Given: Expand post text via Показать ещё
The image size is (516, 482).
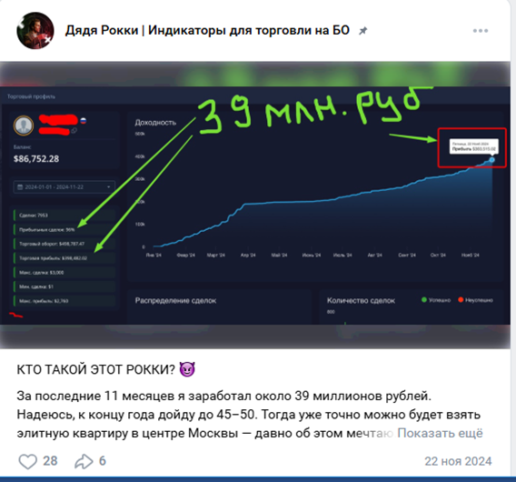Looking at the screenshot, I should (x=440, y=433).
